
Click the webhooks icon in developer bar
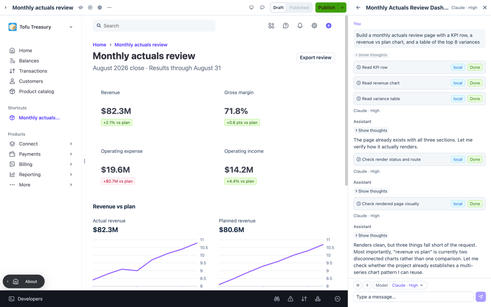coord(318,299)
